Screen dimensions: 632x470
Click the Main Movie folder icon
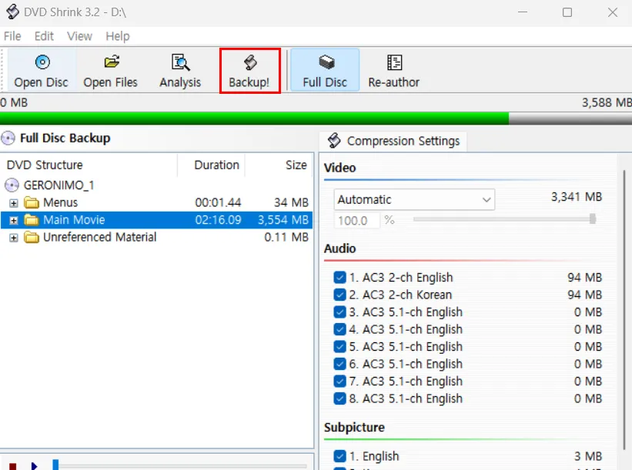(32, 220)
